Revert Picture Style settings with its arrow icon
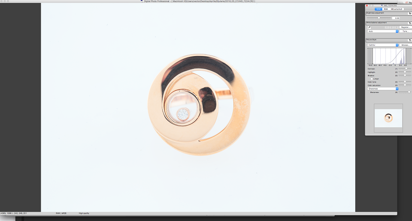The height and width of the screenshot is (221, 412). [x=409, y=40]
